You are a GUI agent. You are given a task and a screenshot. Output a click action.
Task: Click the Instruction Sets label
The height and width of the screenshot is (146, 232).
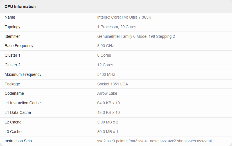(18, 141)
